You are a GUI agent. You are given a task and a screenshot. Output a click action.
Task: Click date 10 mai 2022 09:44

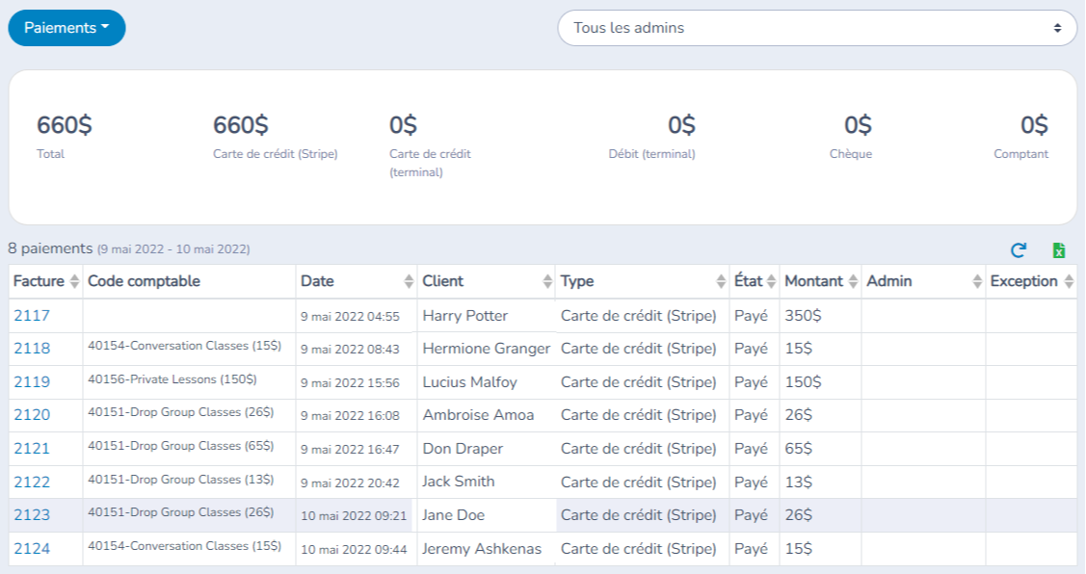pyautogui.click(x=354, y=549)
